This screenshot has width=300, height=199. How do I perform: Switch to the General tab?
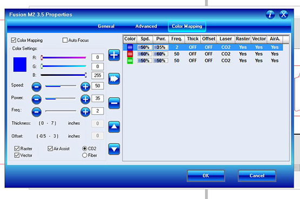click(106, 26)
